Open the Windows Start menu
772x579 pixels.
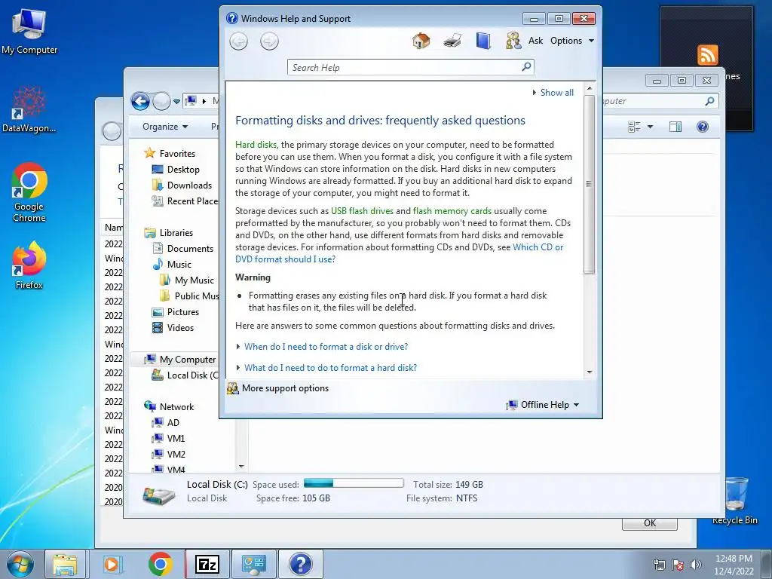[20, 564]
